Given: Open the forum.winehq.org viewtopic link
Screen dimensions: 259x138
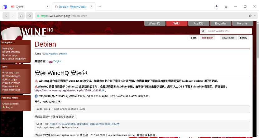Looking at the screenshot, I should (x=68, y=90).
